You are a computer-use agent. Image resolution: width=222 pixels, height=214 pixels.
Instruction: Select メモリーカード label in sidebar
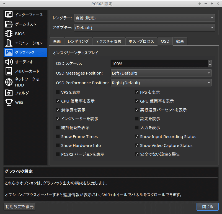(x=27, y=71)
